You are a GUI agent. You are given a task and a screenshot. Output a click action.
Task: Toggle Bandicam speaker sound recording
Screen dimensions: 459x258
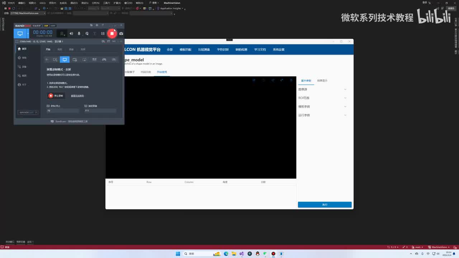point(71,33)
